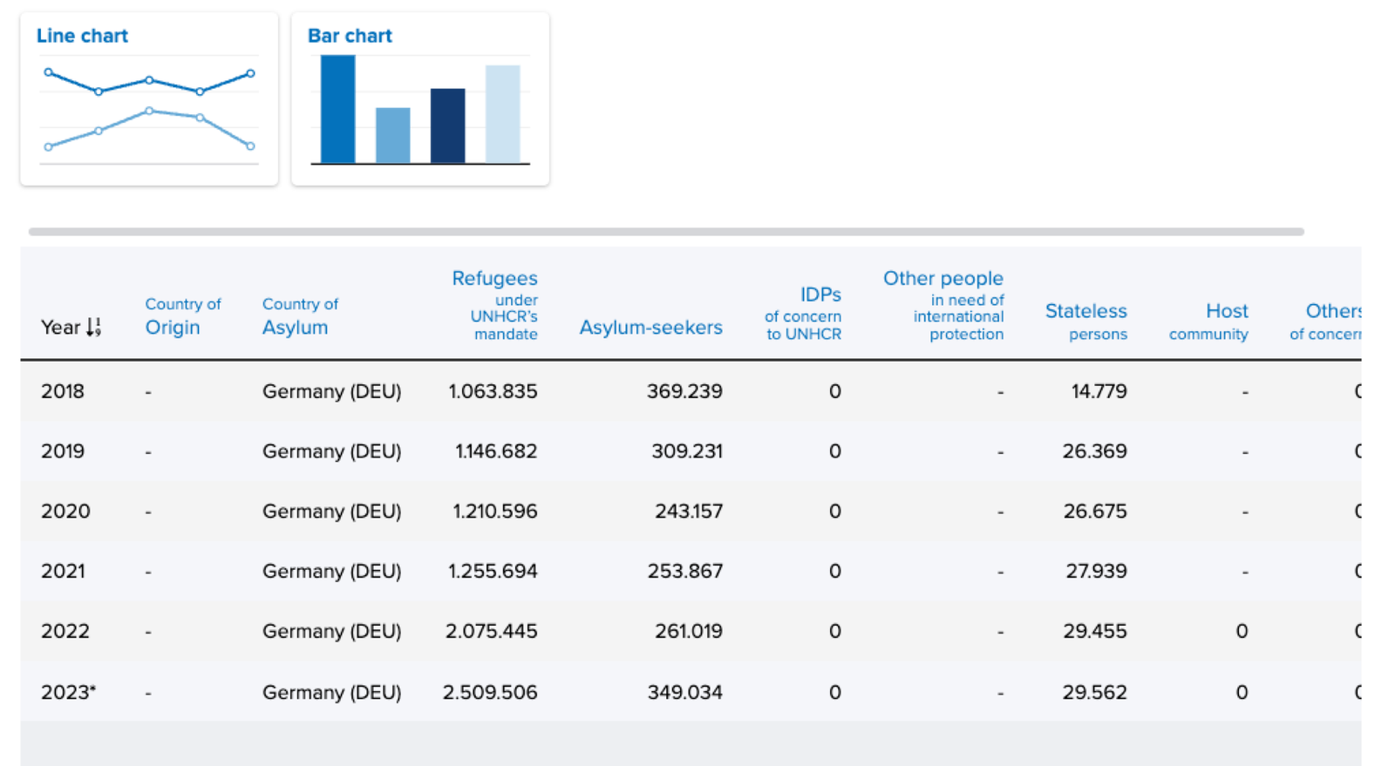Image resolution: width=1395 pixels, height=766 pixels.
Task: Click the Line chart title link
Action: coord(82,36)
